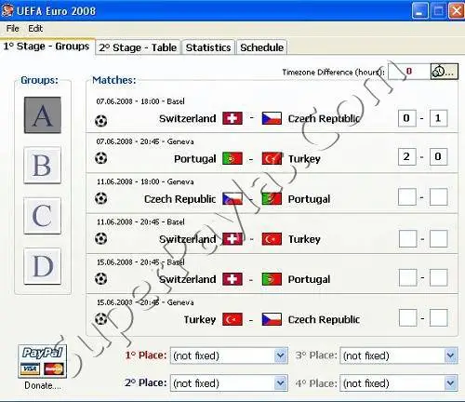
Task: Click the soccer ball icon for Czech Republic - Portugal
Action: click(100, 198)
